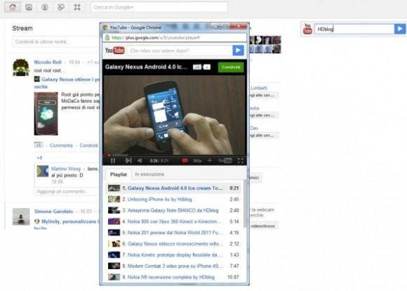Open the Profile icon in Google+ toolbar
Screen dimensions: 407x291
(x=45, y=7)
